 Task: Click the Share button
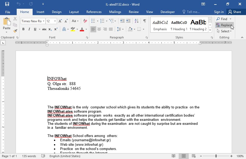pos(235,12)
